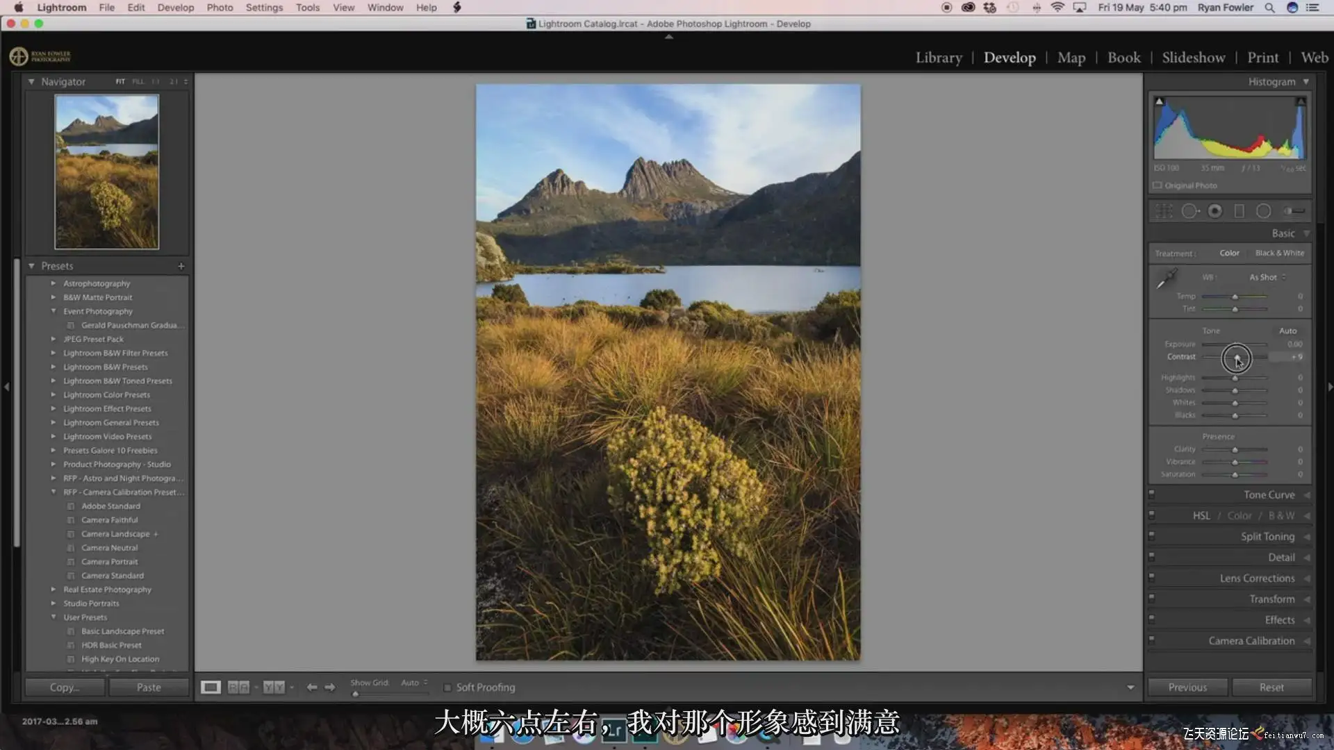The height and width of the screenshot is (750, 1334).
Task: Select the Spot Removal tool
Action: (x=1189, y=211)
